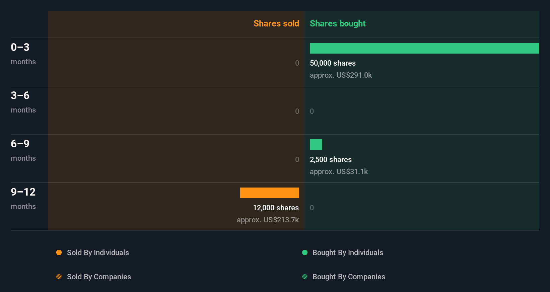
Task: Click the 3–6 months shares sold zero
Action: click(297, 111)
